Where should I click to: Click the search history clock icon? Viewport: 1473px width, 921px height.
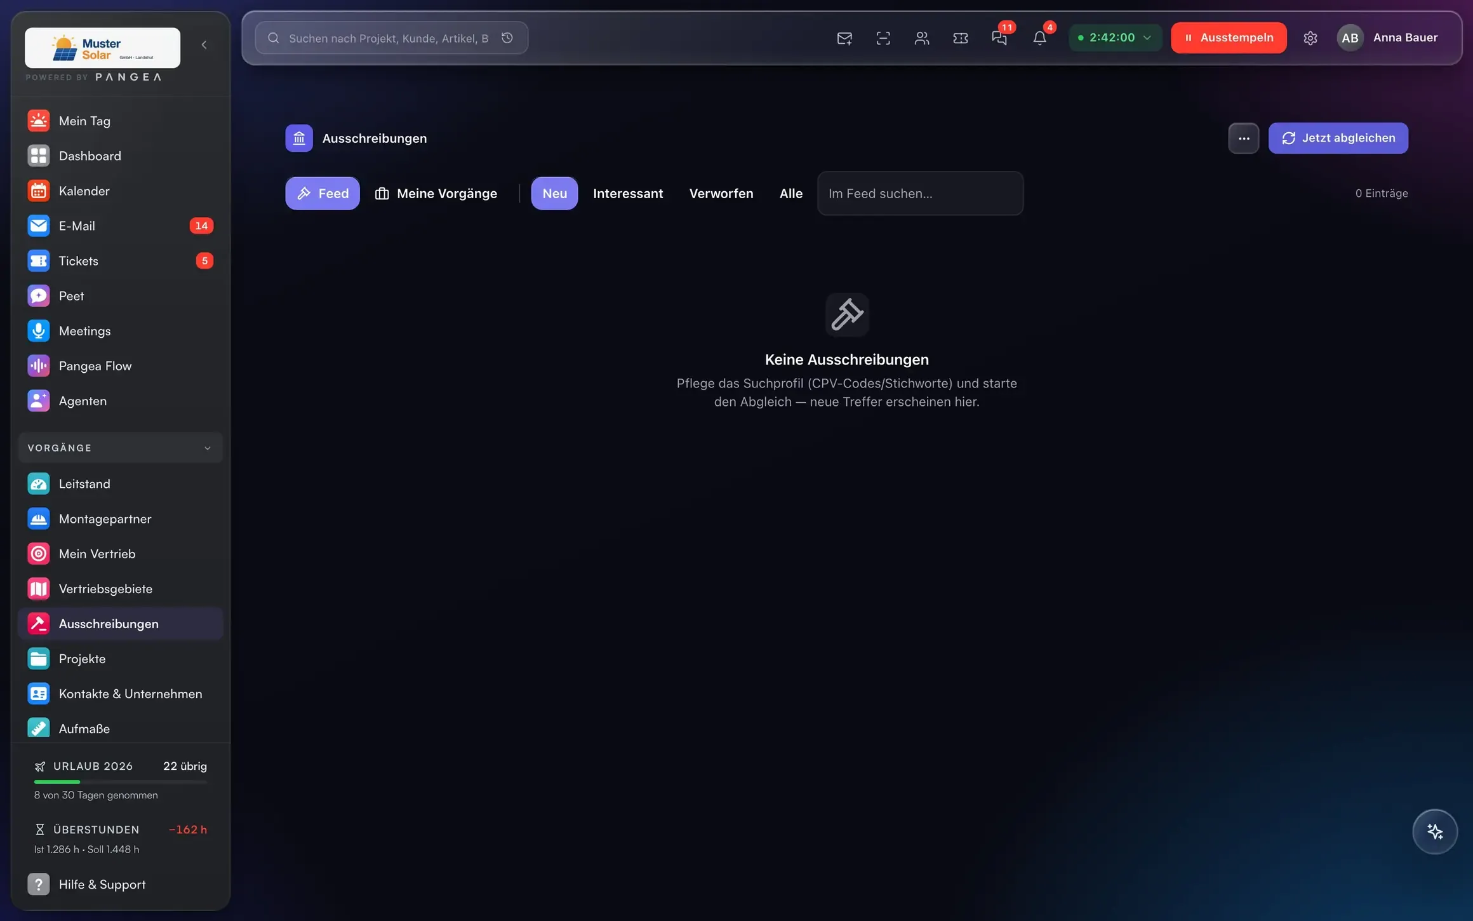click(x=507, y=38)
